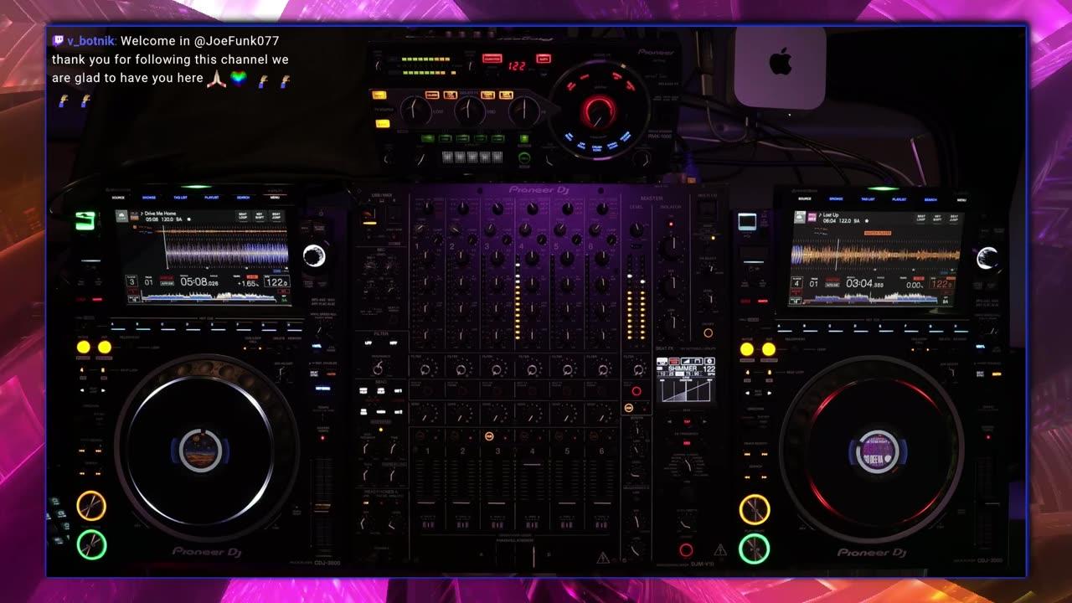The height and width of the screenshot is (603, 1072).
Task: Tap BEAT LOOP on left deck touchscreen
Action: (243, 216)
